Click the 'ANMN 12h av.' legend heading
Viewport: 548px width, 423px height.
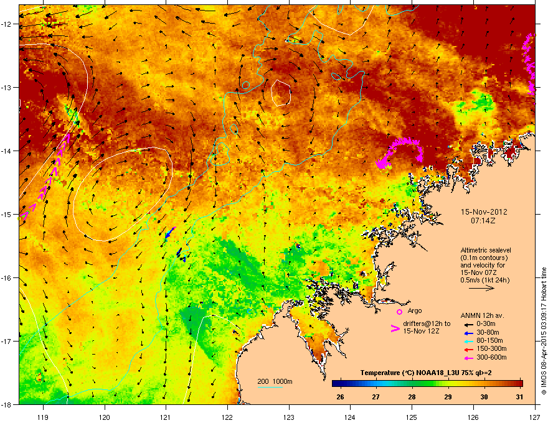[x=482, y=315]
